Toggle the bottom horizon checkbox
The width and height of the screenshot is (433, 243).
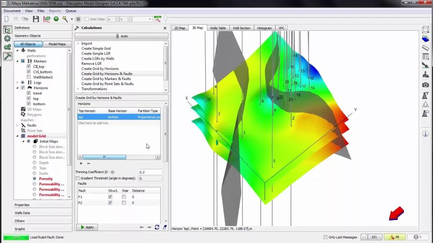coord(29,104)
